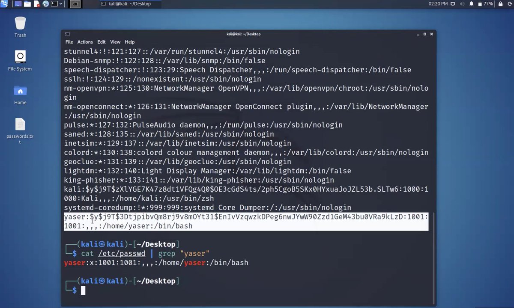
Task: Click the 'saned:*:128:135' line
Action: 169,134
